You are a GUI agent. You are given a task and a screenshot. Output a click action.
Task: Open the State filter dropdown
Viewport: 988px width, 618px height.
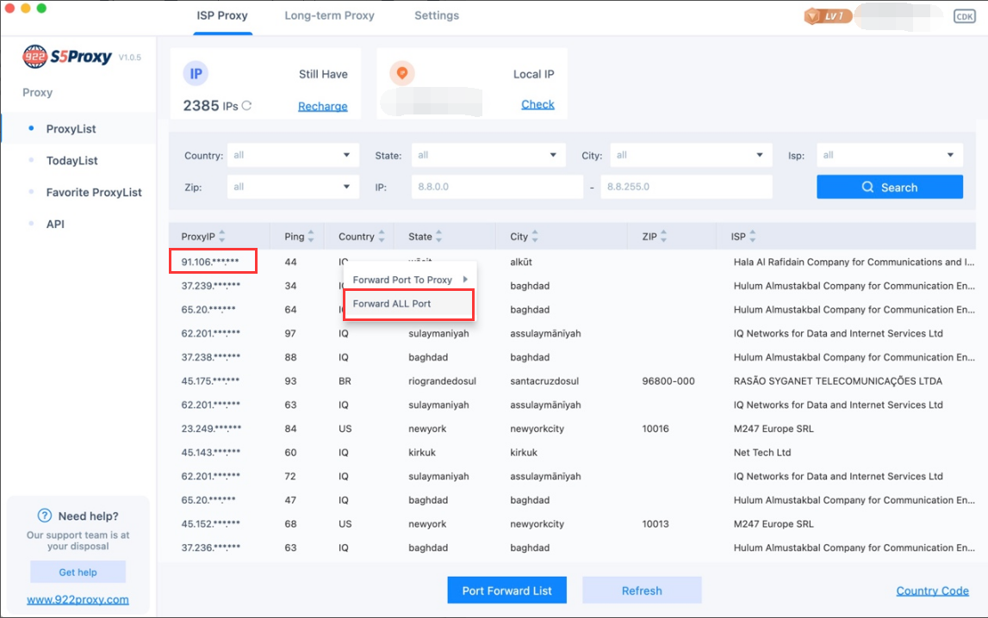(x=488, y=156)
